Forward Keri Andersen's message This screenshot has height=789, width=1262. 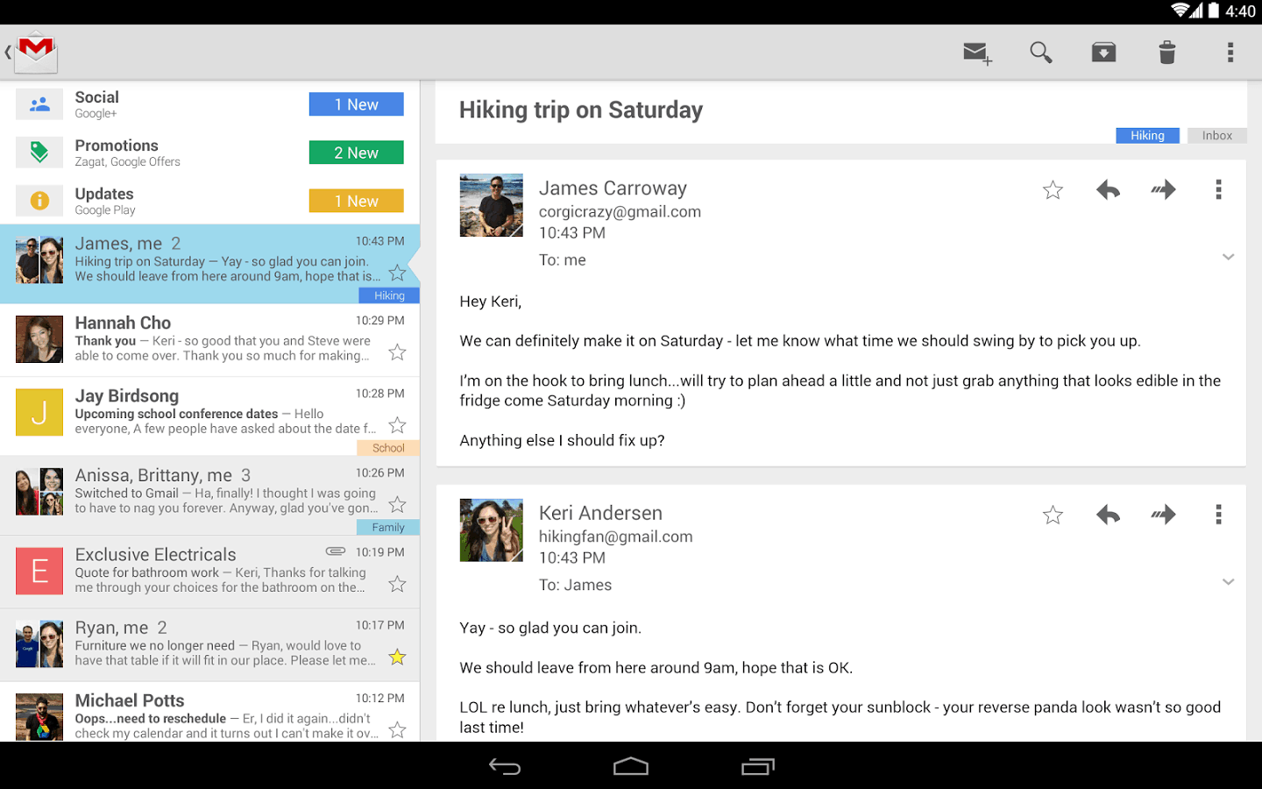point(1163,515)
